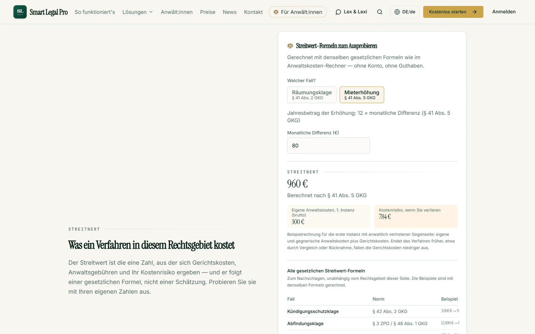Open the Kontakt page
The width and height of the screenshot is (535, 334).
(253, 12)
